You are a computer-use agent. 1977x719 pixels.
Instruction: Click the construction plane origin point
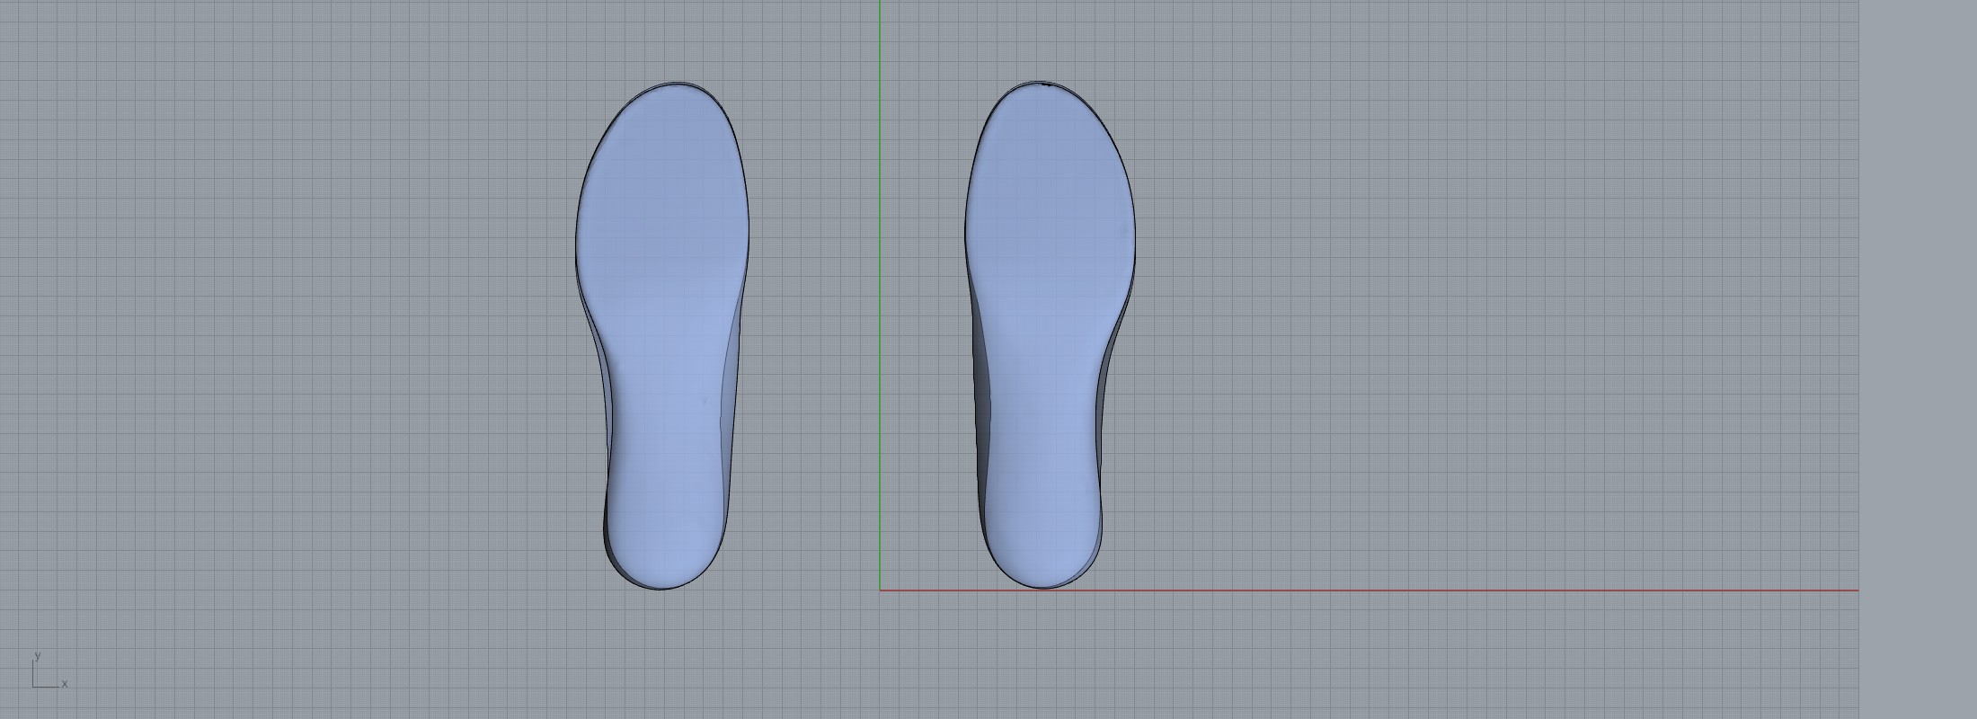881,590
